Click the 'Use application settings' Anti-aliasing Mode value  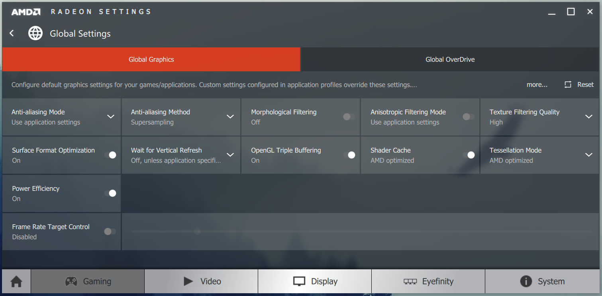click(x=46, y=122)
